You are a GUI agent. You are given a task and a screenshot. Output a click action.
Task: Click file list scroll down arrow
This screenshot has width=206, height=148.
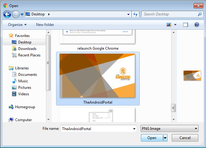click(174, 120)
